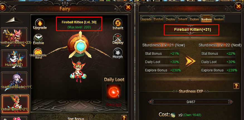Open Stat Bonus help question mark
Screen dimensions: 244x120
(x=124, y=117)
